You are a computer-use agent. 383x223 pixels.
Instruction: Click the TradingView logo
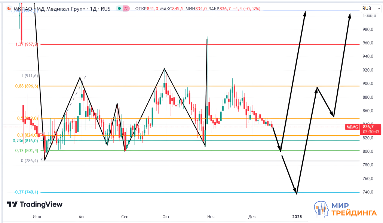(x=35, y=204)
